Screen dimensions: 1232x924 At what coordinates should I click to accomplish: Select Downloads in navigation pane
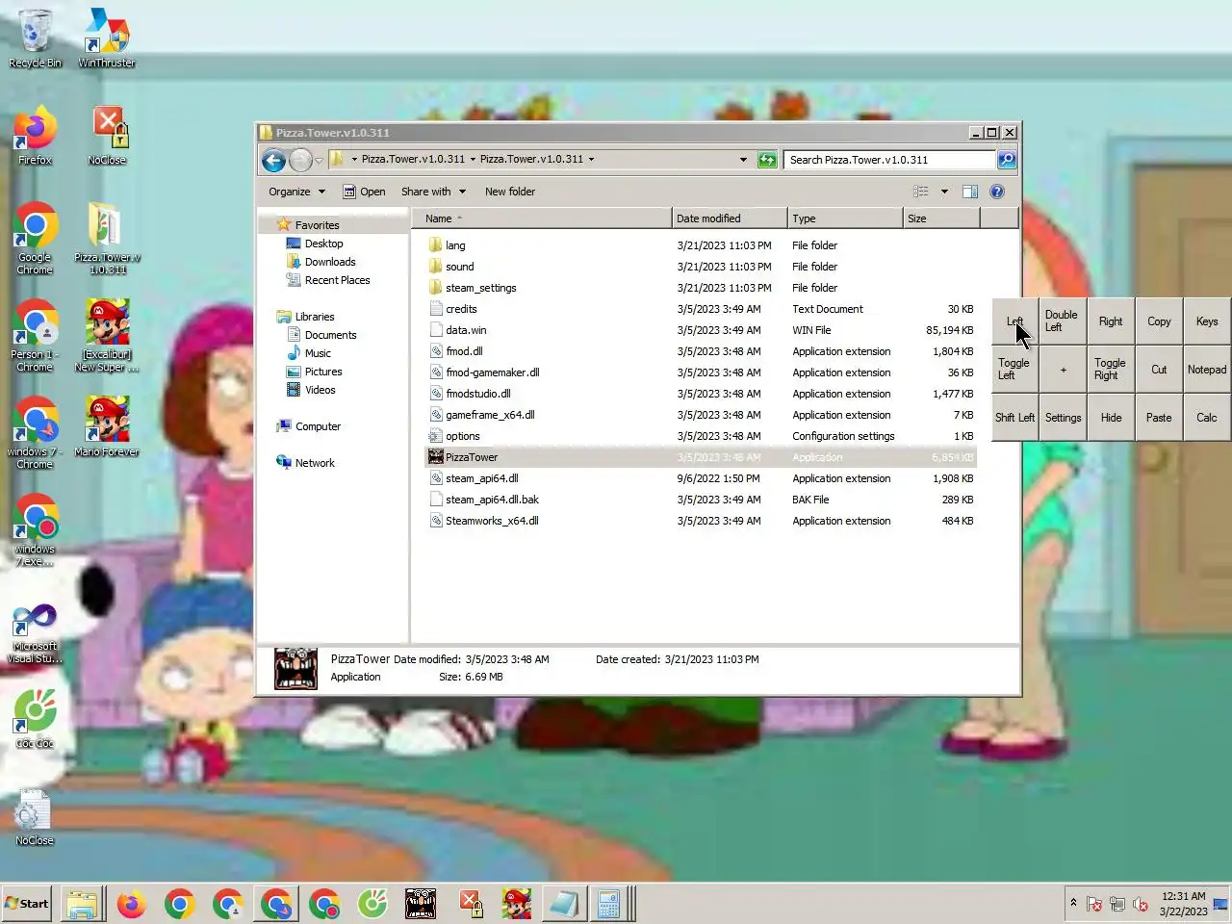[x=330, y=262]
